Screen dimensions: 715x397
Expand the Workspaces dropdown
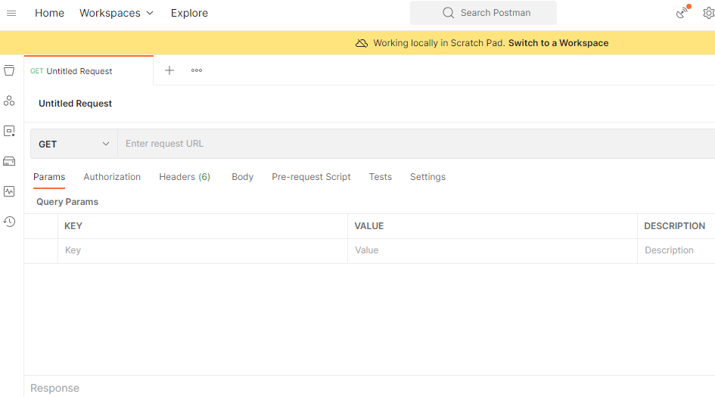point(117,13)
